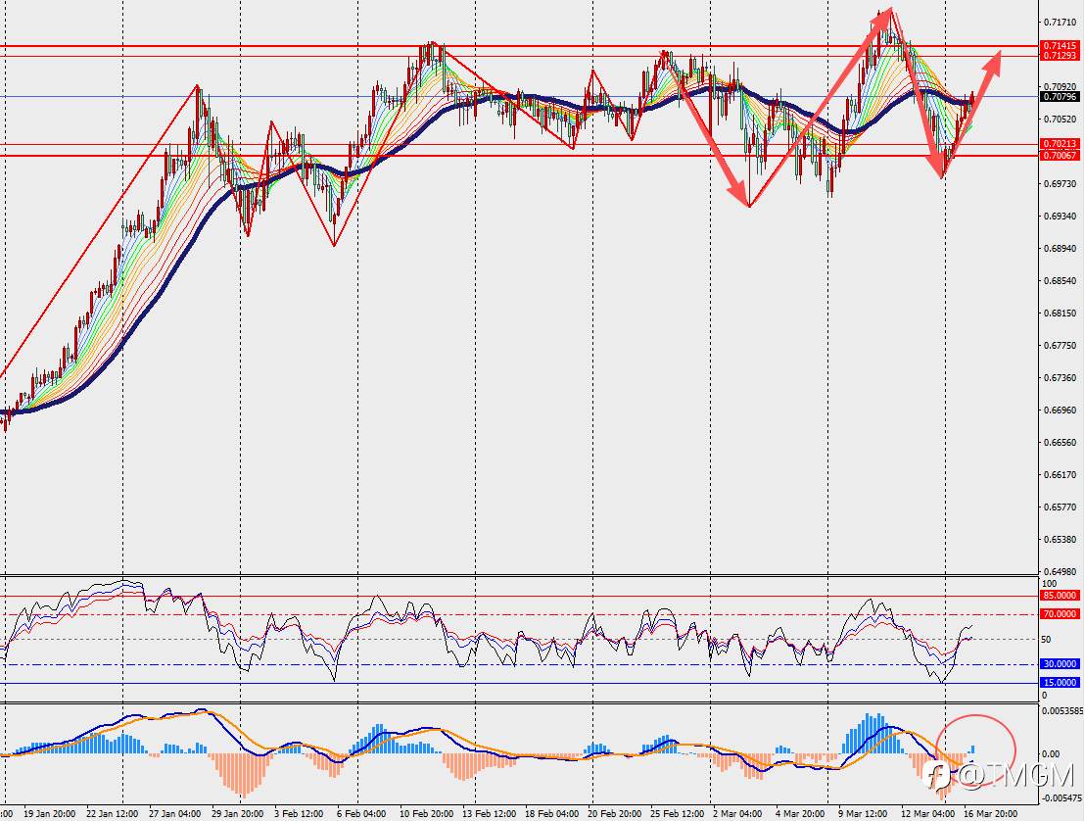Click the 0.65380 price axis value

point(1059,539)
